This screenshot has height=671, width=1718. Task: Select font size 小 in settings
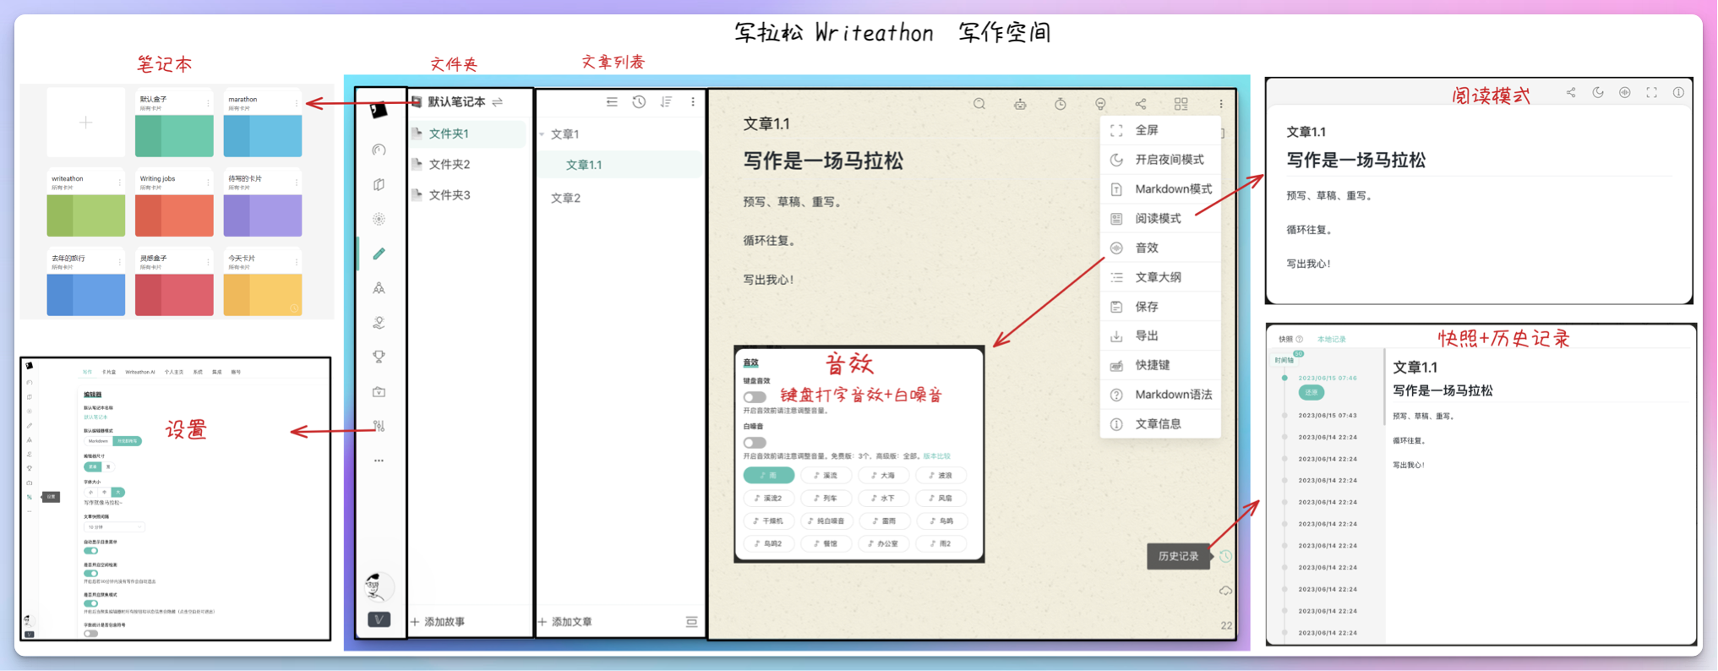(90, 492)
